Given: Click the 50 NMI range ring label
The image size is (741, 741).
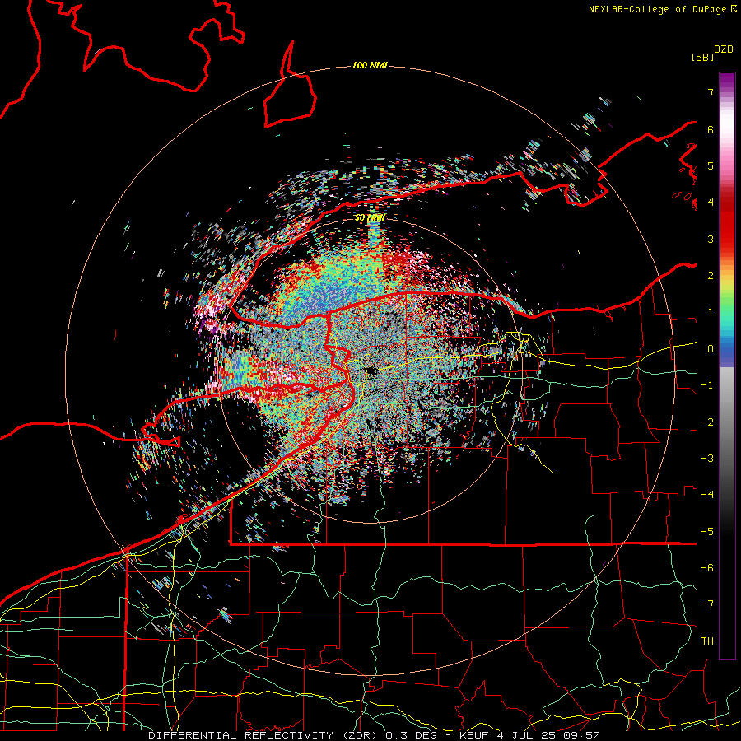Looking at the screenshot, I should (370, 217).
